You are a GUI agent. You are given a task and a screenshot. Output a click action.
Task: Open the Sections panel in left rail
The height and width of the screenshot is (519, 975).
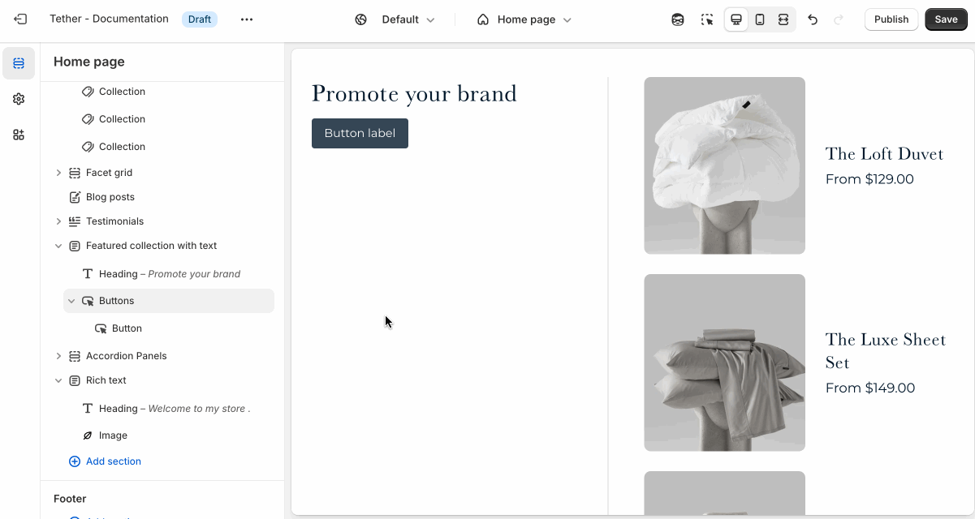(x=19, y=63)
